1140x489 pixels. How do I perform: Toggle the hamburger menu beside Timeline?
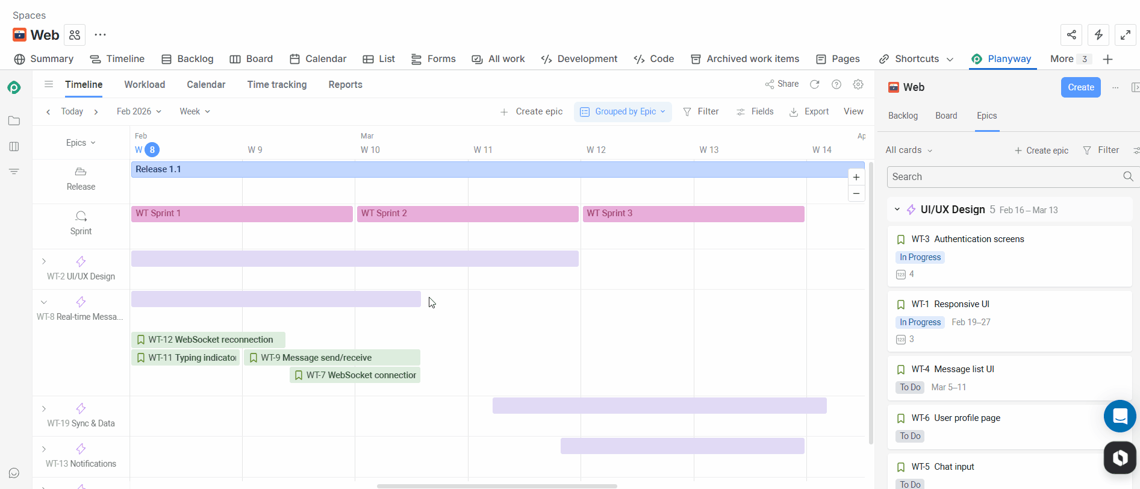(x=49, y=84)
